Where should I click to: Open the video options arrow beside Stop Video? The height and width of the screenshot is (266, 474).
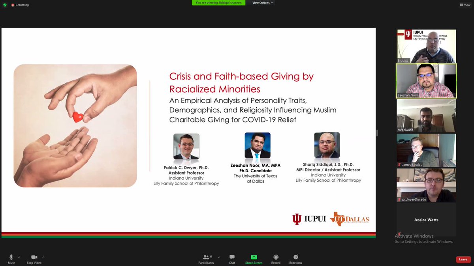click(43, 257)
